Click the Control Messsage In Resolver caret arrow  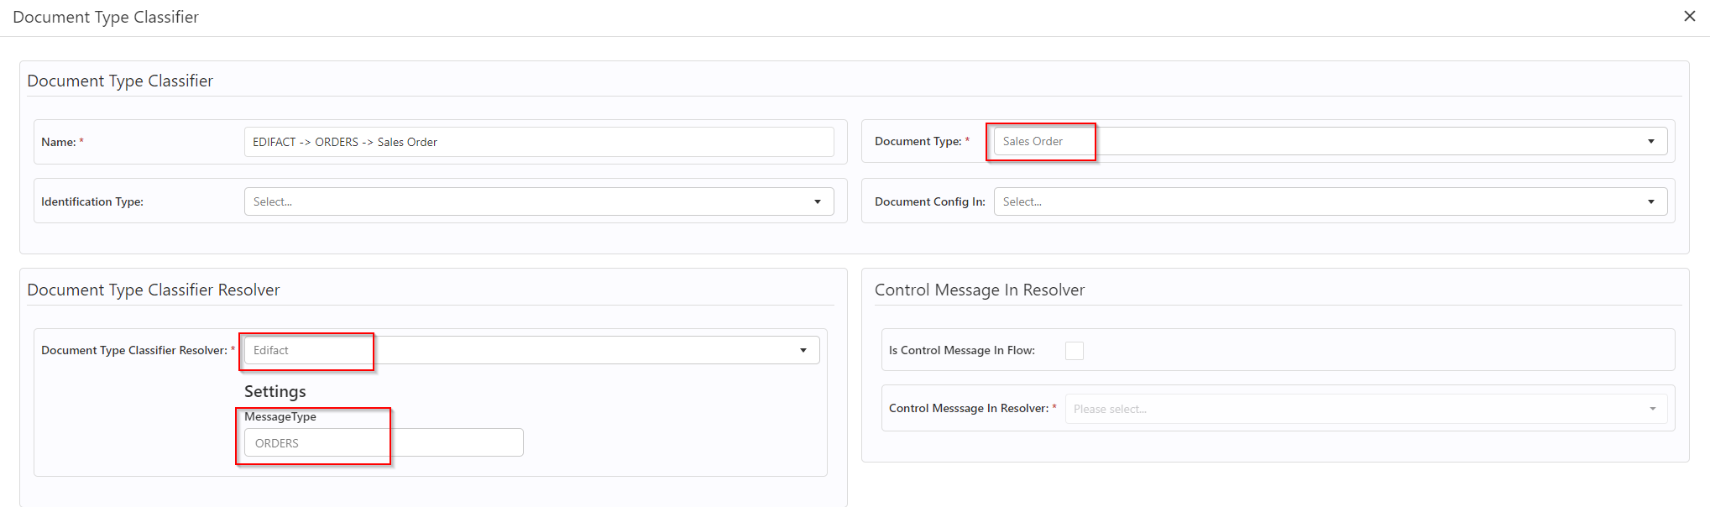point(1652,409)
